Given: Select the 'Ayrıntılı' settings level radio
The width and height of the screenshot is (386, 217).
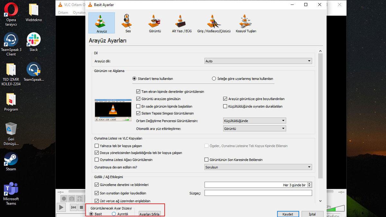Looking at the screenshot, I should coord(114,214).
